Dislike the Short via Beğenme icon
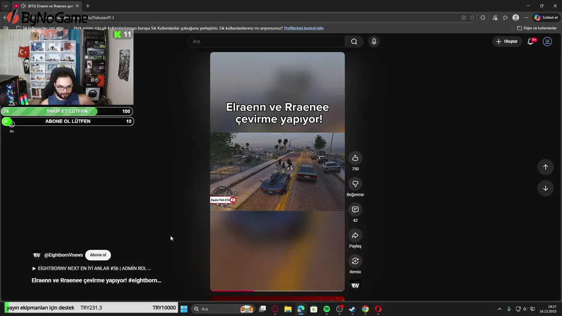Image resolution: width=562 pixels, height=316 pixels. point(355,184)
